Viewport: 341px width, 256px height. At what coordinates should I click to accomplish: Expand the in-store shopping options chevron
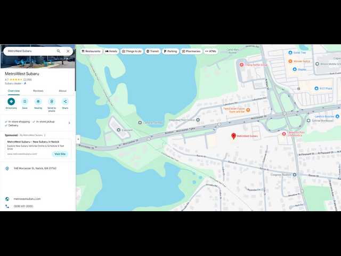click(x=69, y=123)
